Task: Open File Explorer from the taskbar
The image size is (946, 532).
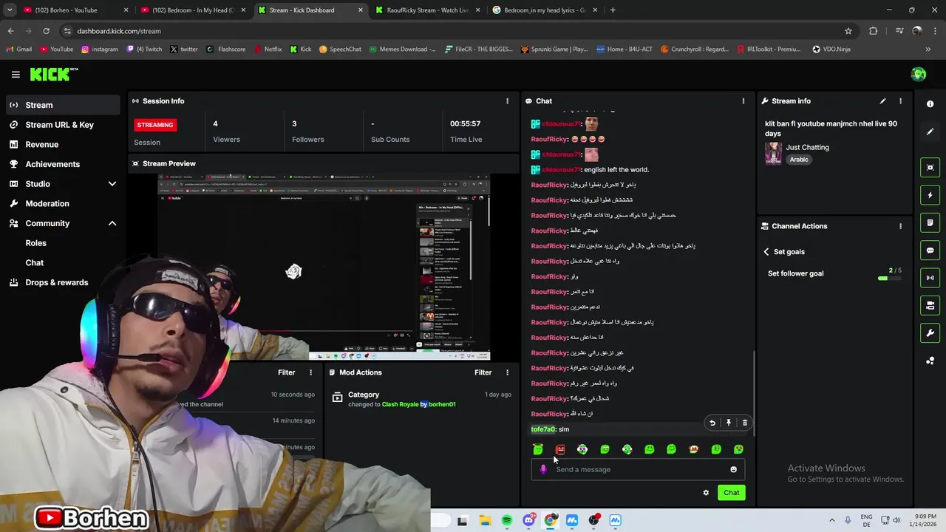Action: pos(485,521)
